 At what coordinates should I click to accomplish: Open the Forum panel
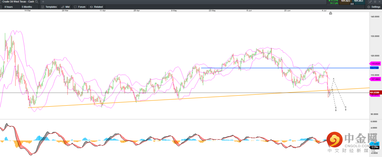[80, 7]
